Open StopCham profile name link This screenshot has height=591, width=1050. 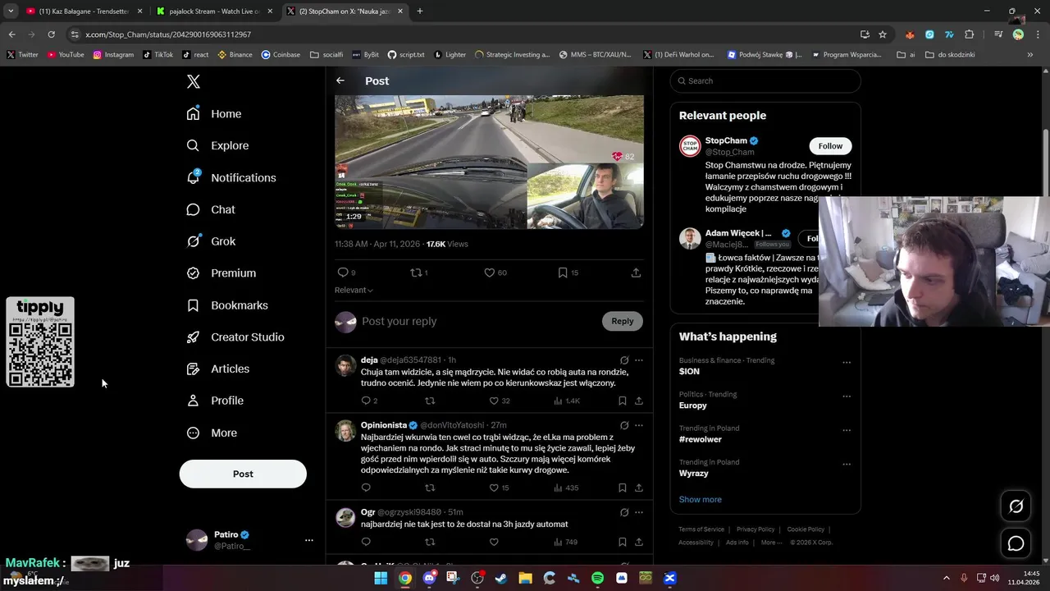tap(726, 141)
